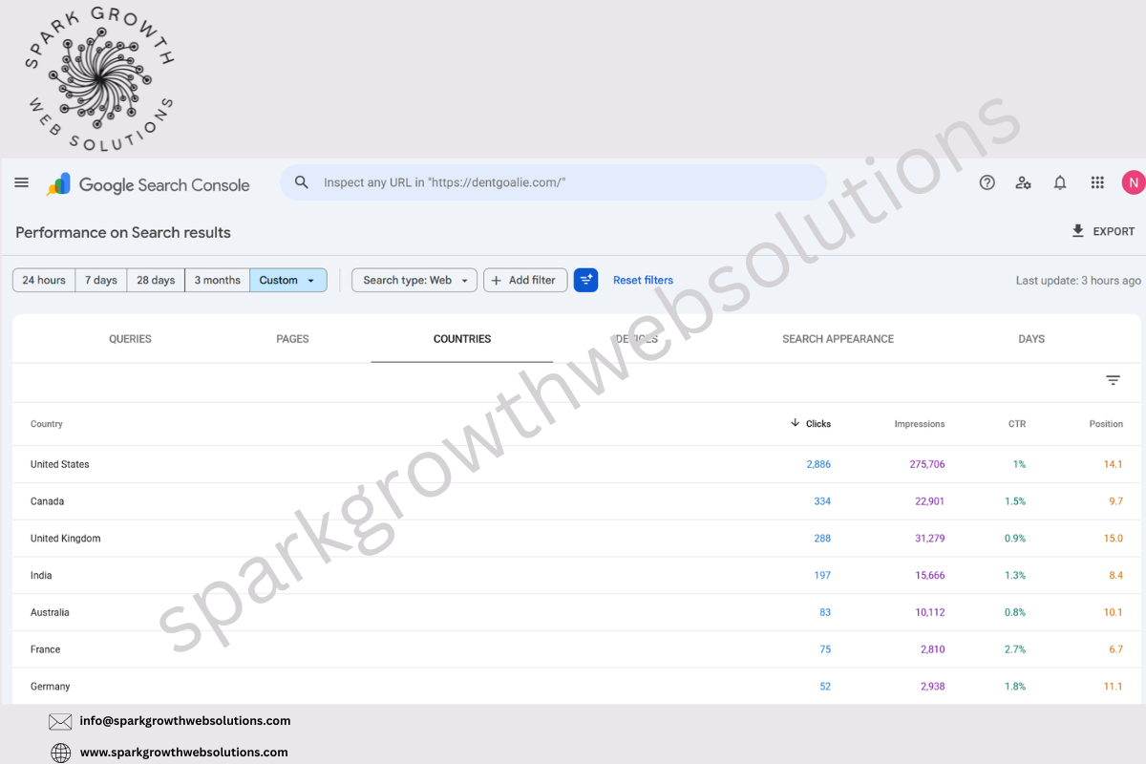Viewport: 1146px width, 764px height.
Task: Open the account avatar N
Action: 1133,182
